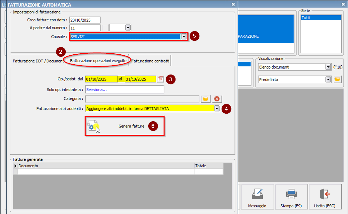Click the Stampa (F9) printer icon
The height and width of the screenshot is (214, 348).
tap(291, 194)
